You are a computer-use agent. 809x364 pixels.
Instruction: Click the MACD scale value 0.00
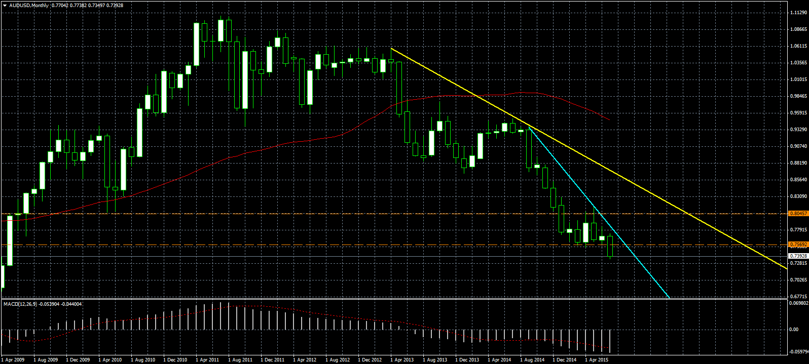(x=794, y=330)
